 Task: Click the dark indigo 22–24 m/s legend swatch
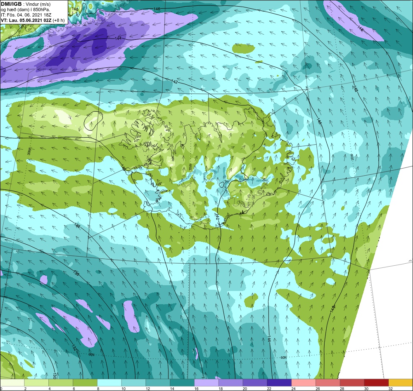[x=279, y=383]
